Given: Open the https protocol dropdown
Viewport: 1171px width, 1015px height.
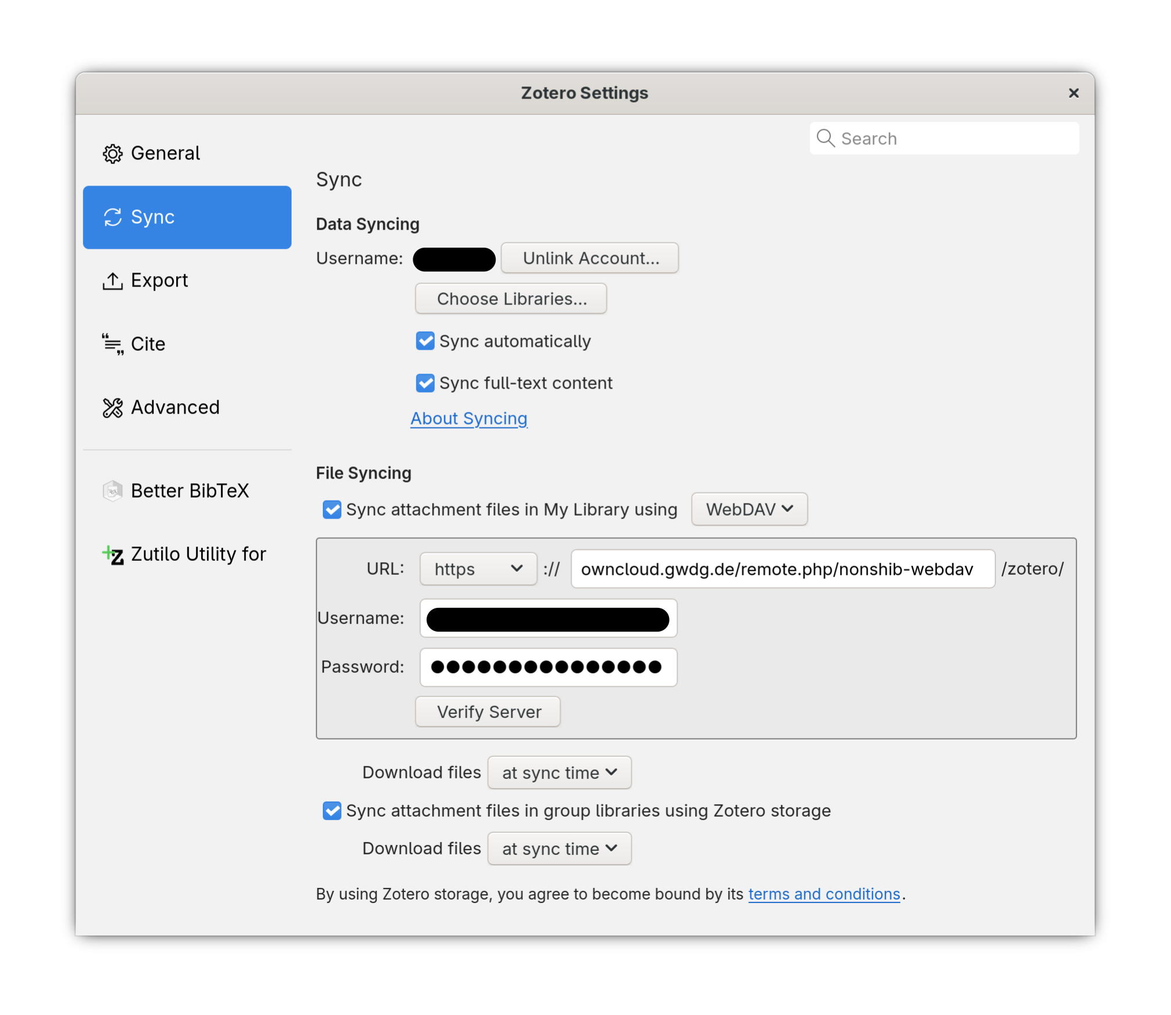Looking at the screenshot, I should pos(478,569).
